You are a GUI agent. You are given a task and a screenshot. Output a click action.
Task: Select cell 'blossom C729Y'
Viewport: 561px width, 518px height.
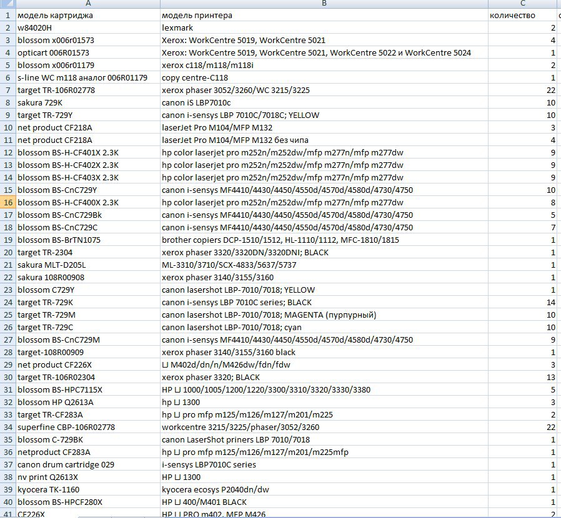pyautogui.click(x=88, y=290)
